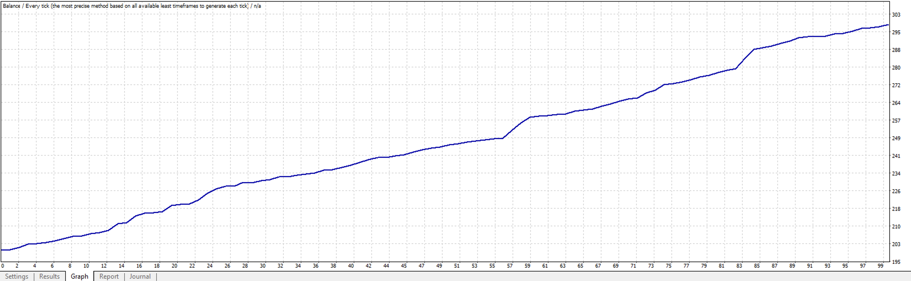Click trade number 59 on the horizontal axis
The image size is (911, 281).
pyautogui.click(x=527, y=266)
